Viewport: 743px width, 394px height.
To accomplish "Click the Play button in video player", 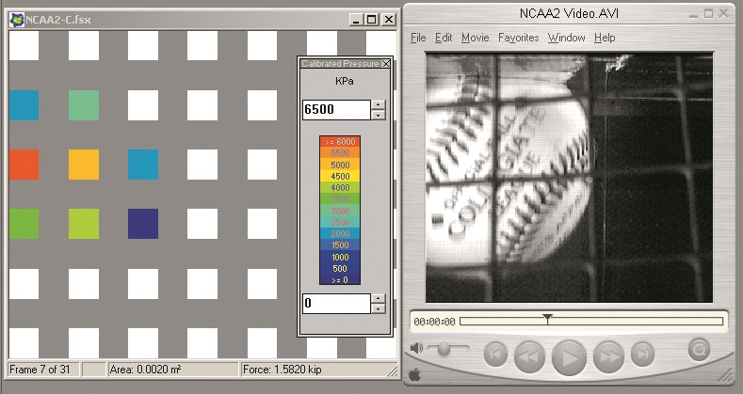I will click(x=569, y=356).
